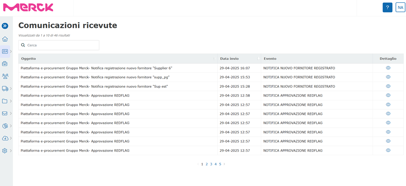Open the settings gear sidebar icon
Viewport: 406px width, 186px height.
(x=5, y=150)
